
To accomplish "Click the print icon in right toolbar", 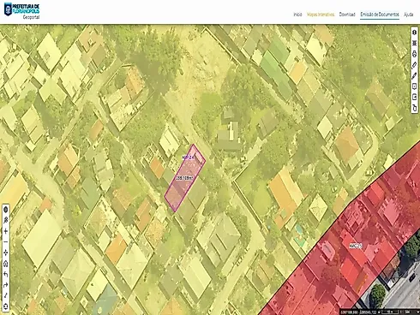I will coord(414,54).
